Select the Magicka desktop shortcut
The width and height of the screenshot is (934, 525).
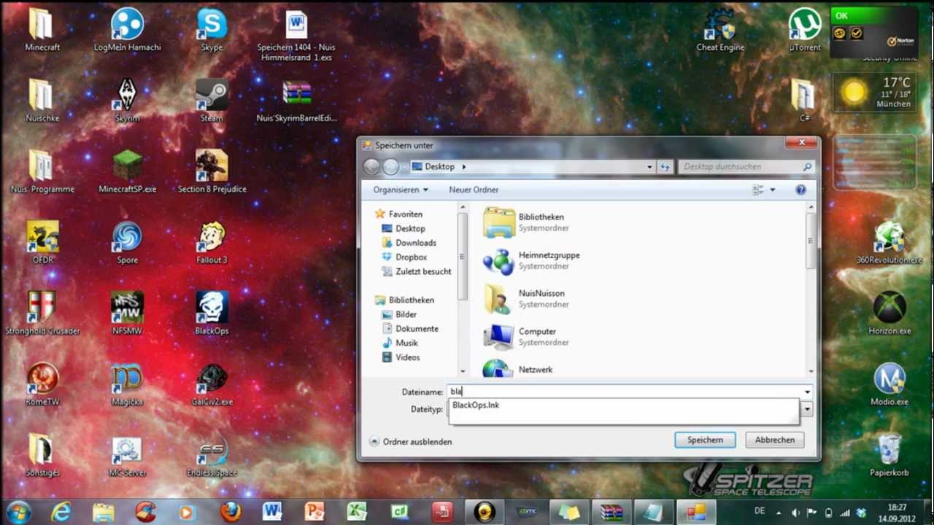coord(127,384)
